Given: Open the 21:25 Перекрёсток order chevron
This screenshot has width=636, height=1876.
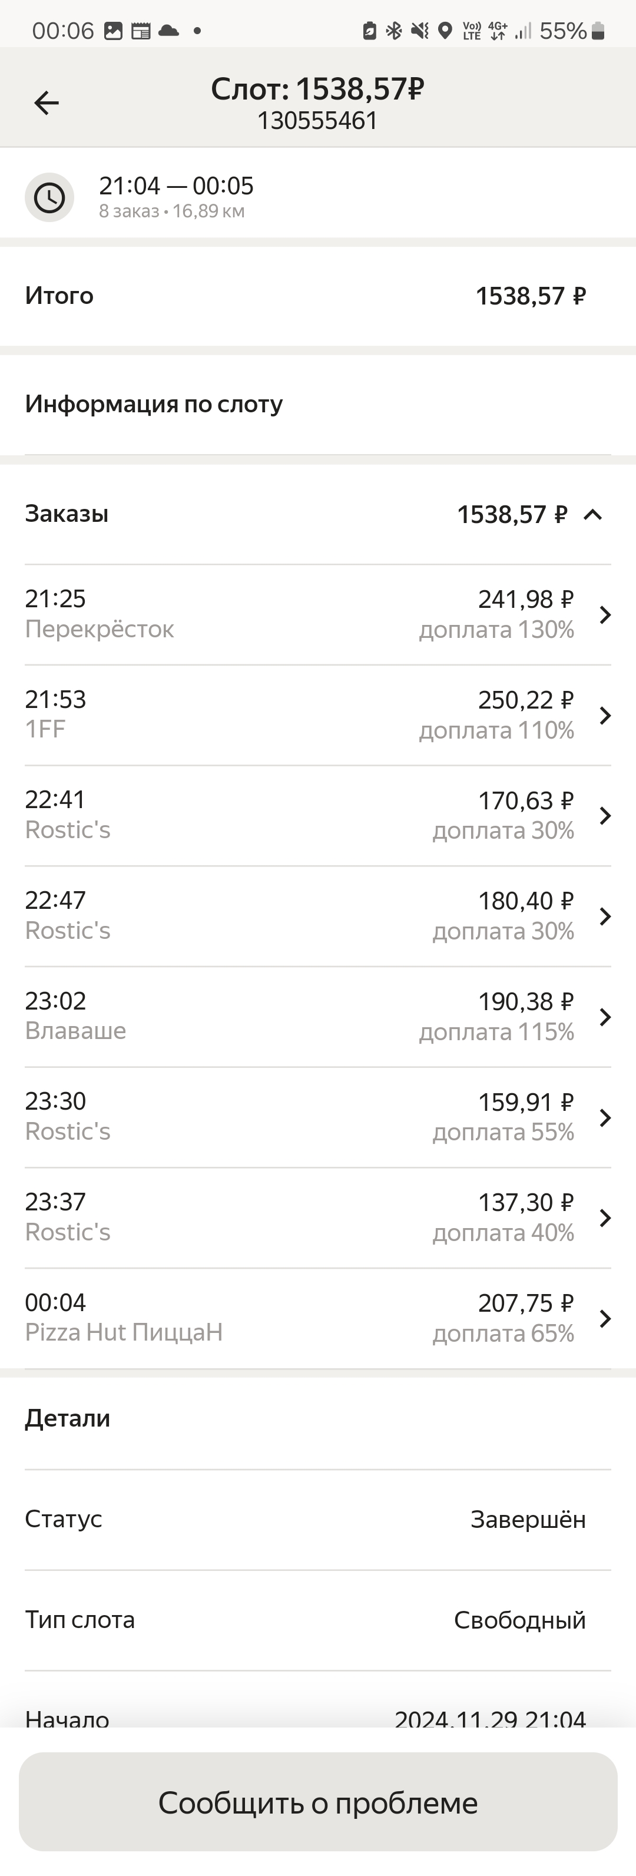Looking at the screenshot, I should (x=605, y=615).
